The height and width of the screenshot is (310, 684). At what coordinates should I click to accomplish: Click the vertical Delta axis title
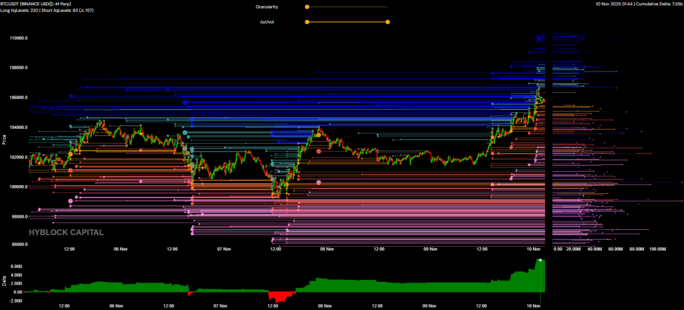pyautogui.click(x=4, y=282)
